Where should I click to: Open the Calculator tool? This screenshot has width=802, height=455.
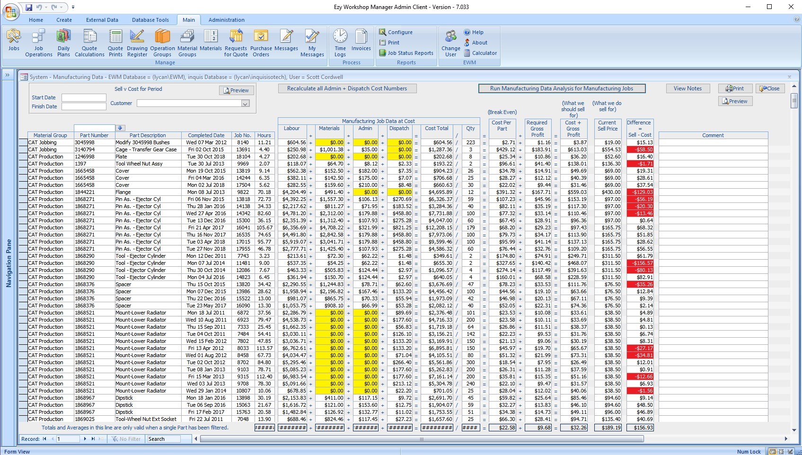[x=480, y=53]
